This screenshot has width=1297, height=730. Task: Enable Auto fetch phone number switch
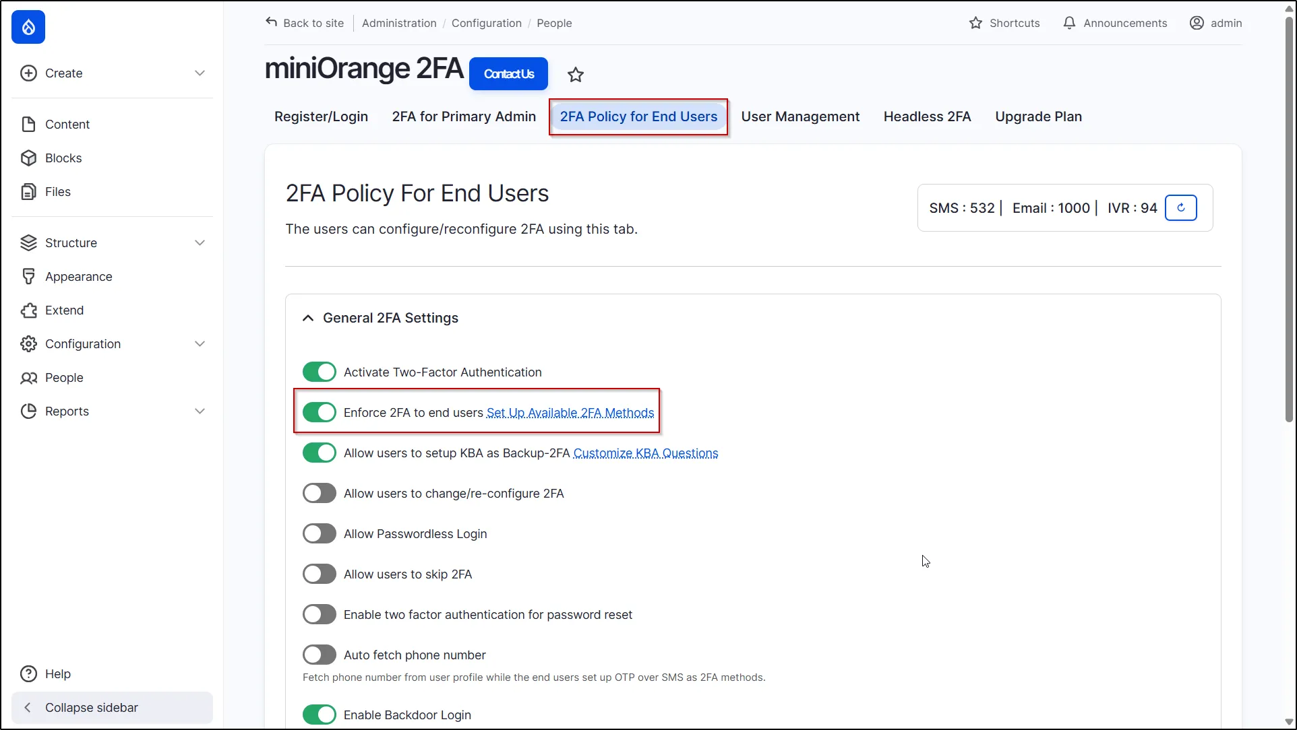pyautogui.click(x=319, y=655)
